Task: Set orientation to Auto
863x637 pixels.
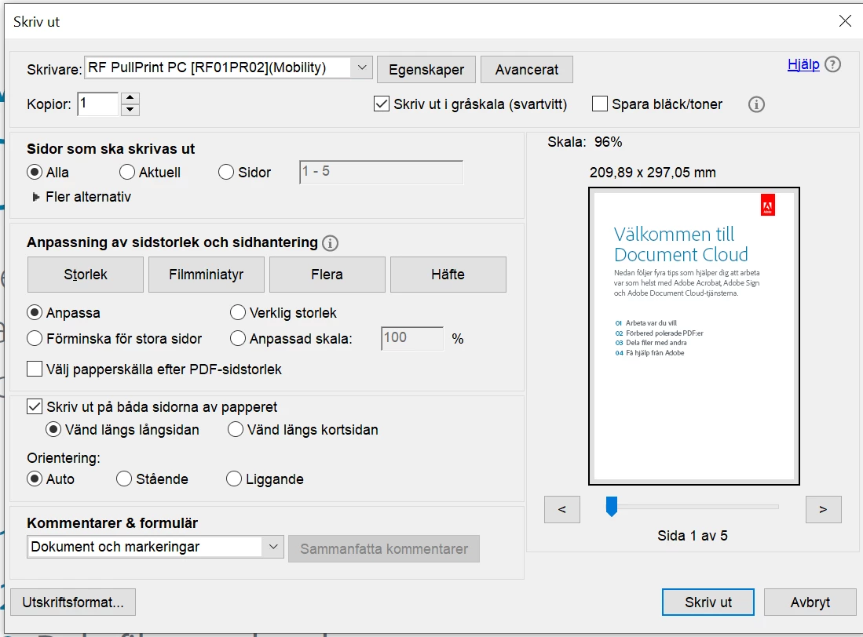Action: [x=35, y=479]
